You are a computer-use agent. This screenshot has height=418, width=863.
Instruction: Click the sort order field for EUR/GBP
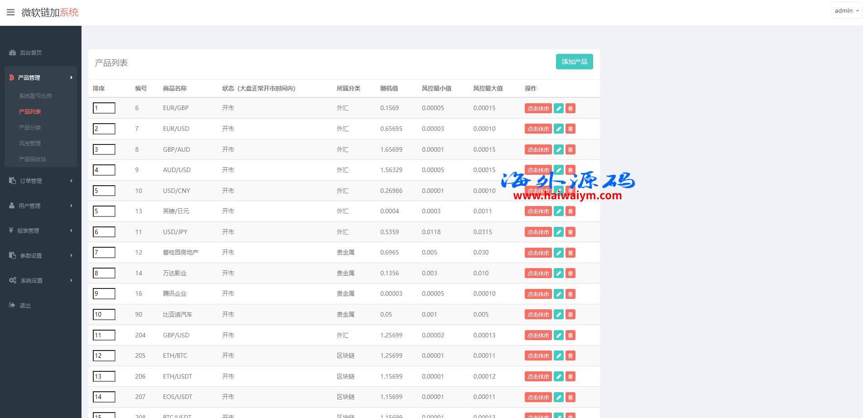tap(104, 108)
